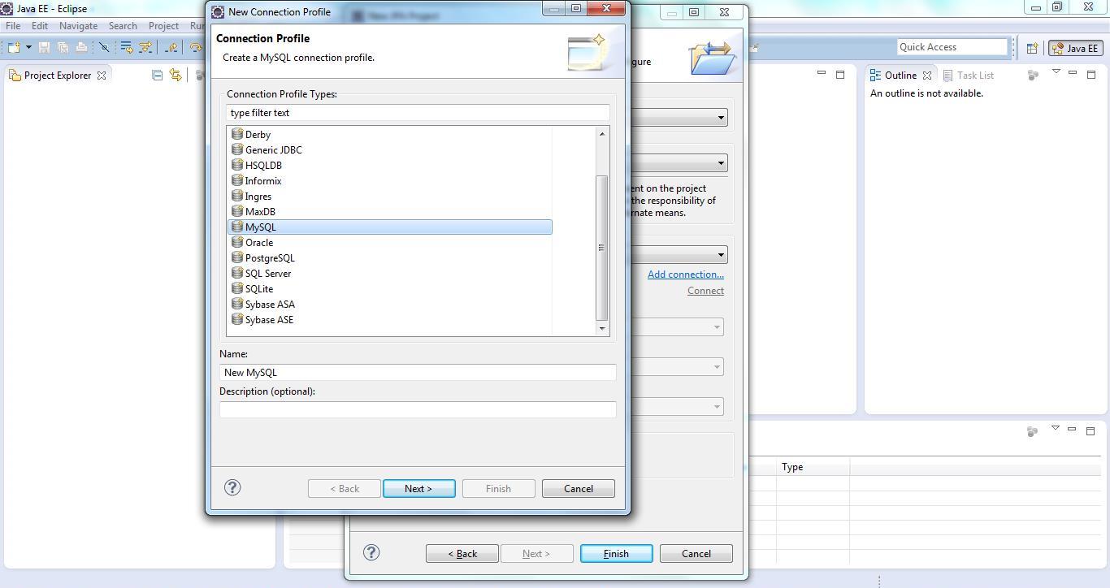Viewport: 1110px width, 588px height.
Task: Click the Connect link
Action: (x=705, y=291)
